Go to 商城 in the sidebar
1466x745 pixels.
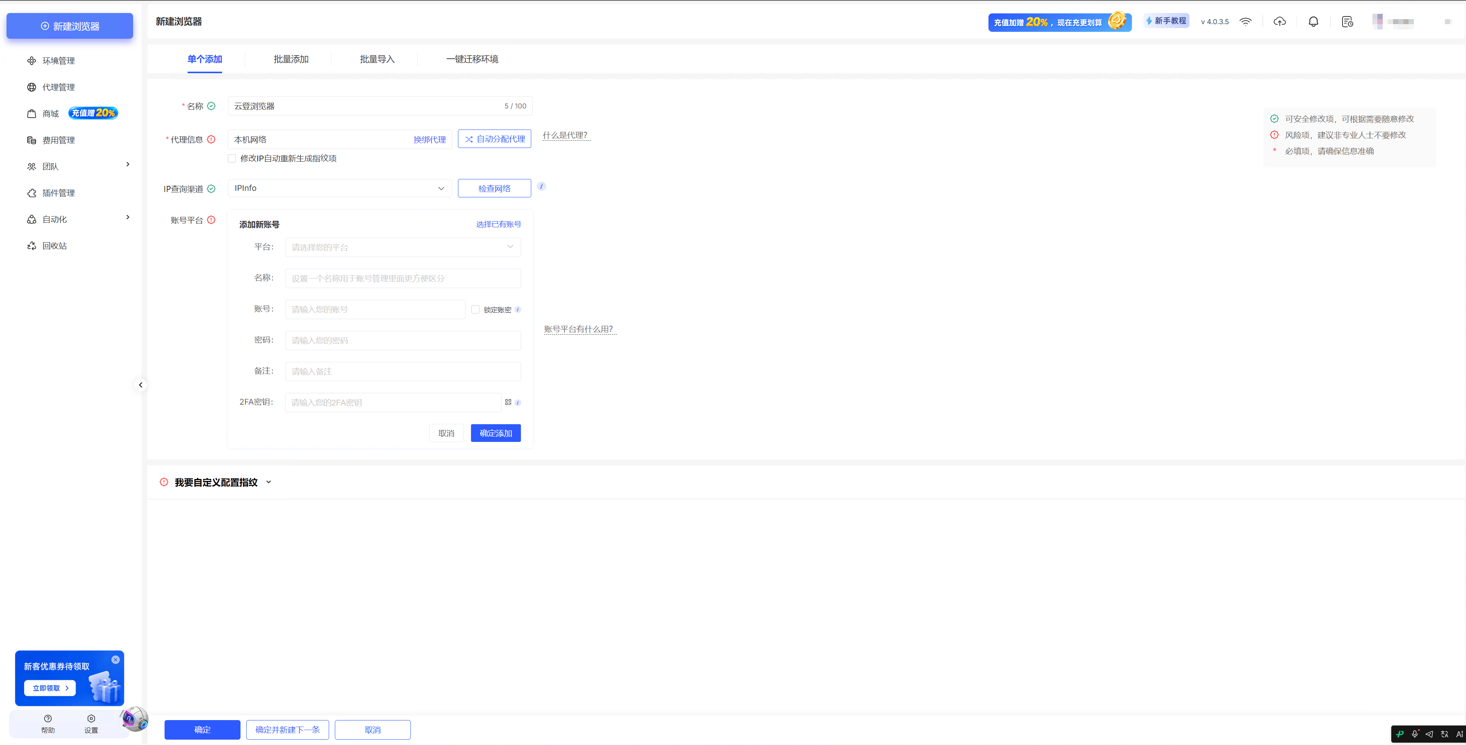tap(50, 114)
